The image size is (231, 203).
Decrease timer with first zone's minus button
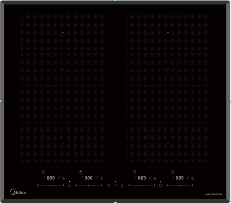tap(43, 178)
